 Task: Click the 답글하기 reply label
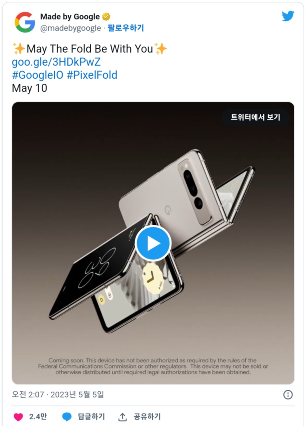(91, 417)
